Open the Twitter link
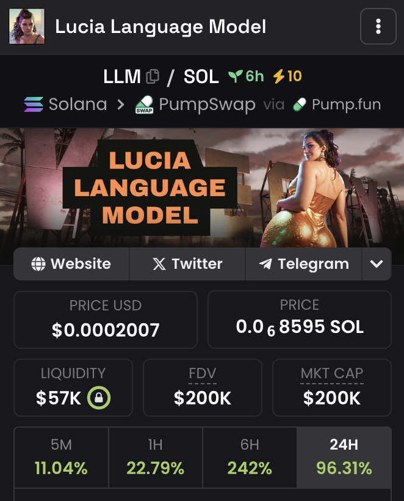 click(x=187, y=264)
